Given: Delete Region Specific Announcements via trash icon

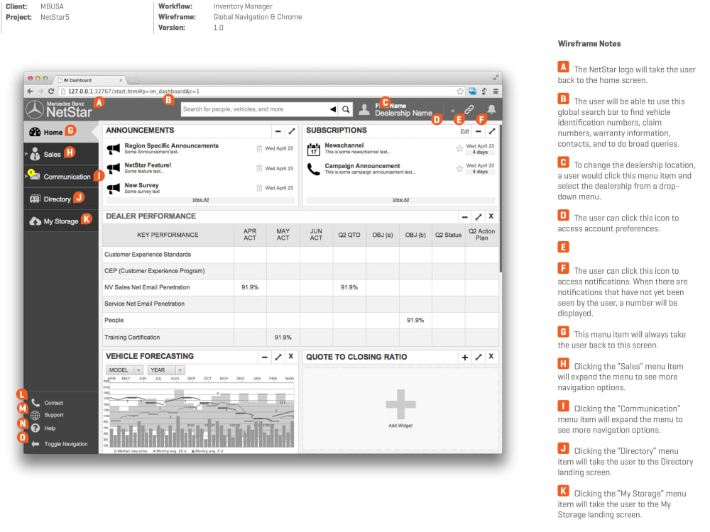Looking at the screenshot, I should point(259,148).
